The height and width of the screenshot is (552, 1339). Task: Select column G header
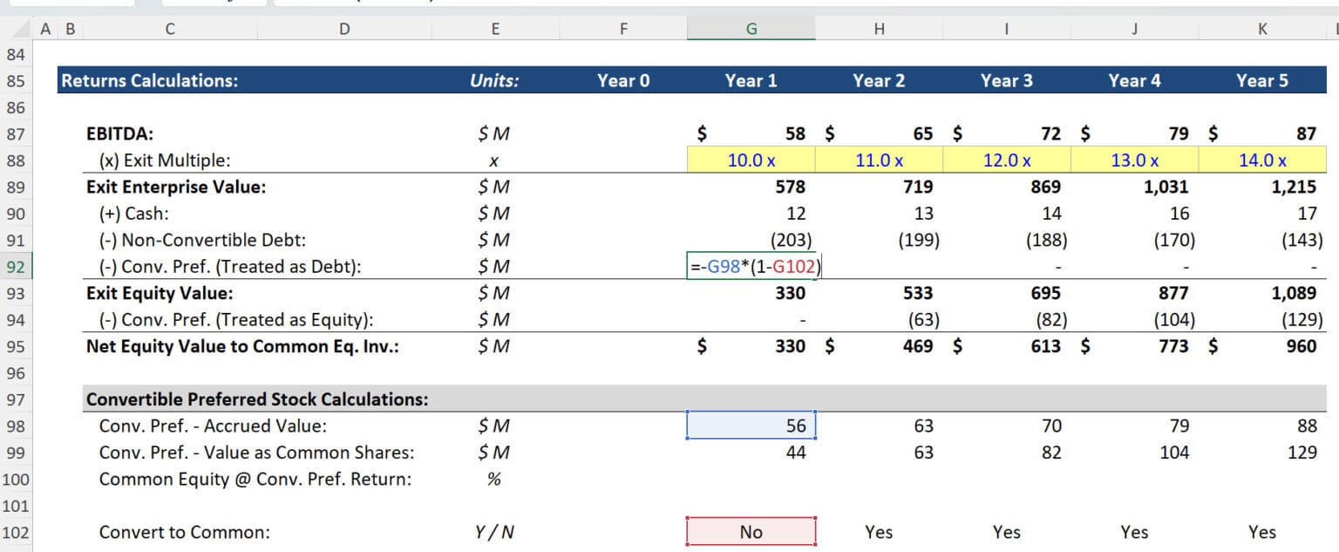coord(751,27)
